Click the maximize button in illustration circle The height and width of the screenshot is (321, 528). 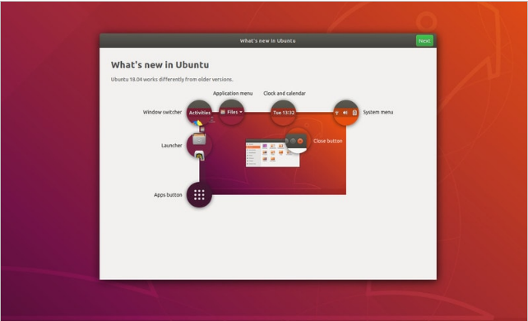(x=293, y=141)
